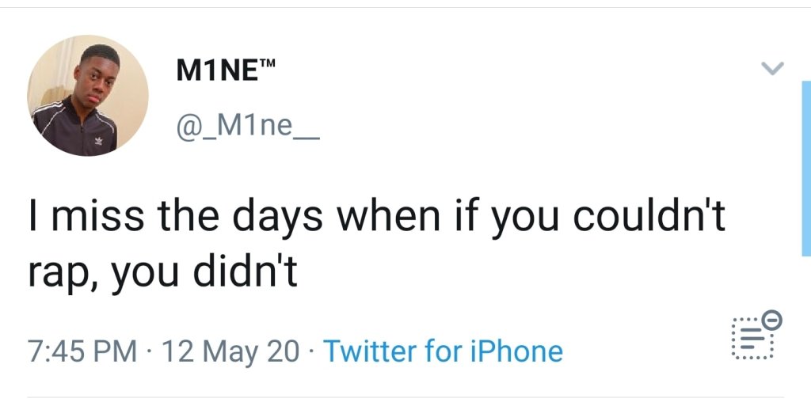Select the 12 May 20 date

tap(230, 351)
